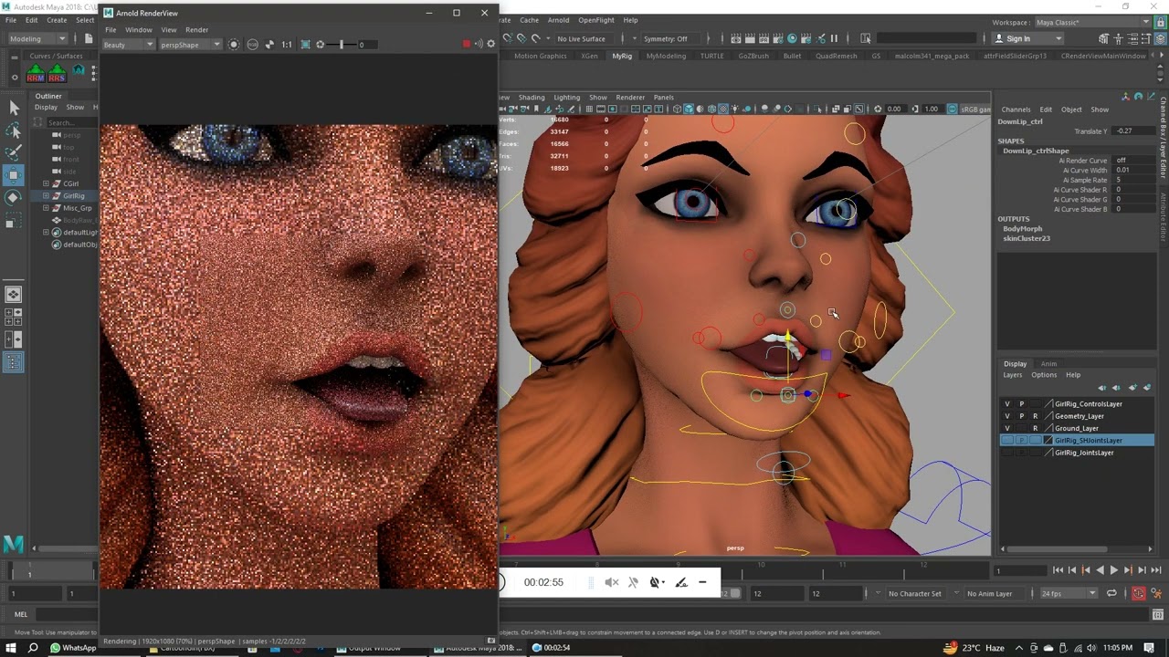Adjust the RenderView exposure slider

pyautogui.click(x=342, y=44)
